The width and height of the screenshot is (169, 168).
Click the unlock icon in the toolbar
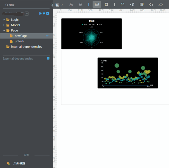coord(81,5)
